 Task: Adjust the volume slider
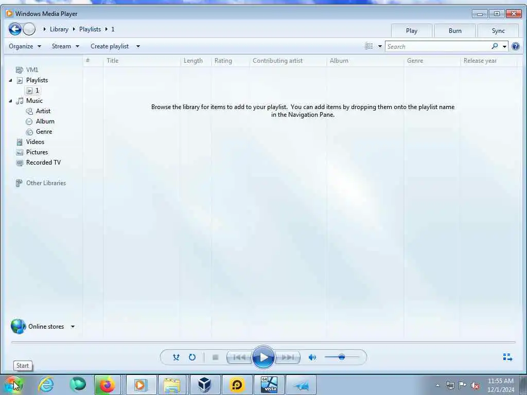pyautogui.click(x=342, y=357)
